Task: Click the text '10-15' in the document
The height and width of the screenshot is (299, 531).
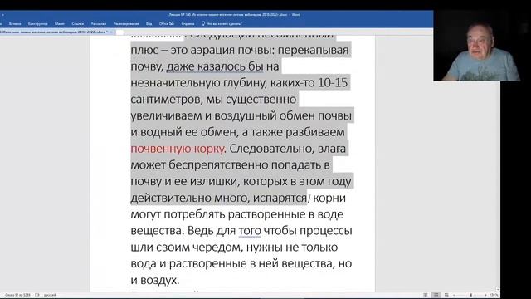Action: pyautogui.click(x=333, y=83)
